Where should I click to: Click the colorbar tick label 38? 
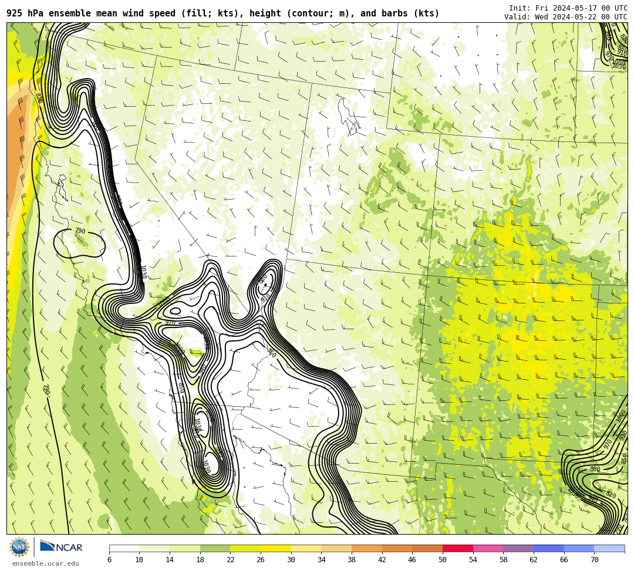352,560
